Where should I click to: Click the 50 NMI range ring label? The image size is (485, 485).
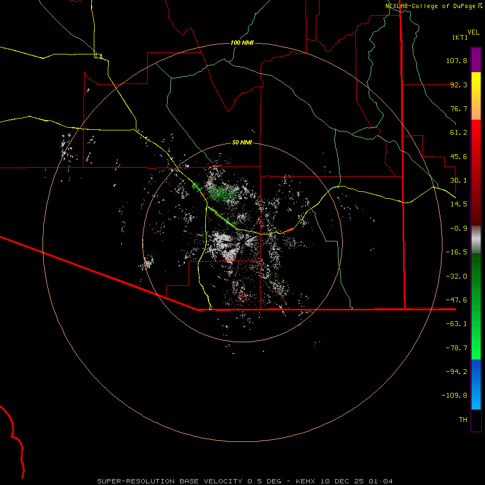[242, 143]
